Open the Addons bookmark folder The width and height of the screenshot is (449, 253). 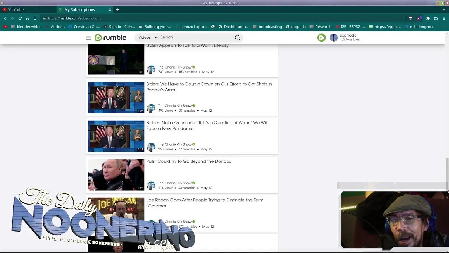(54, 27)
